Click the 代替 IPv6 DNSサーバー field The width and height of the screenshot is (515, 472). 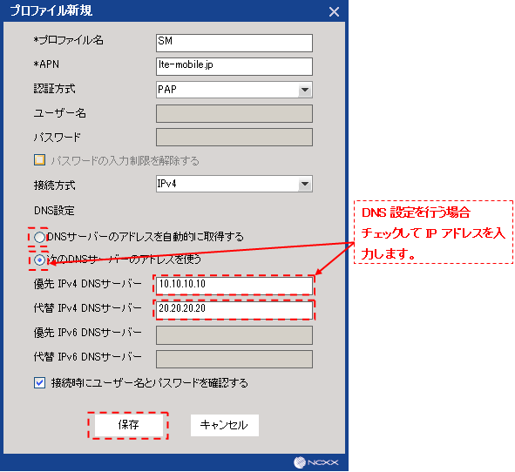(x=234, y=359)
